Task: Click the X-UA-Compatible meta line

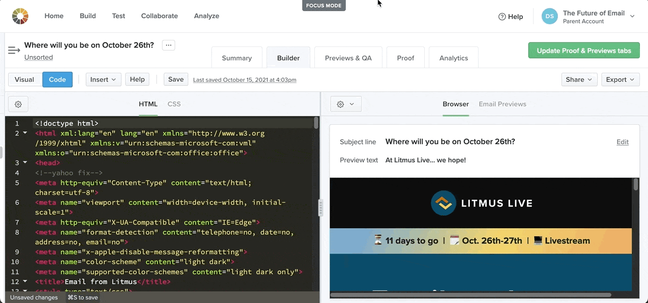Action: 147,222
